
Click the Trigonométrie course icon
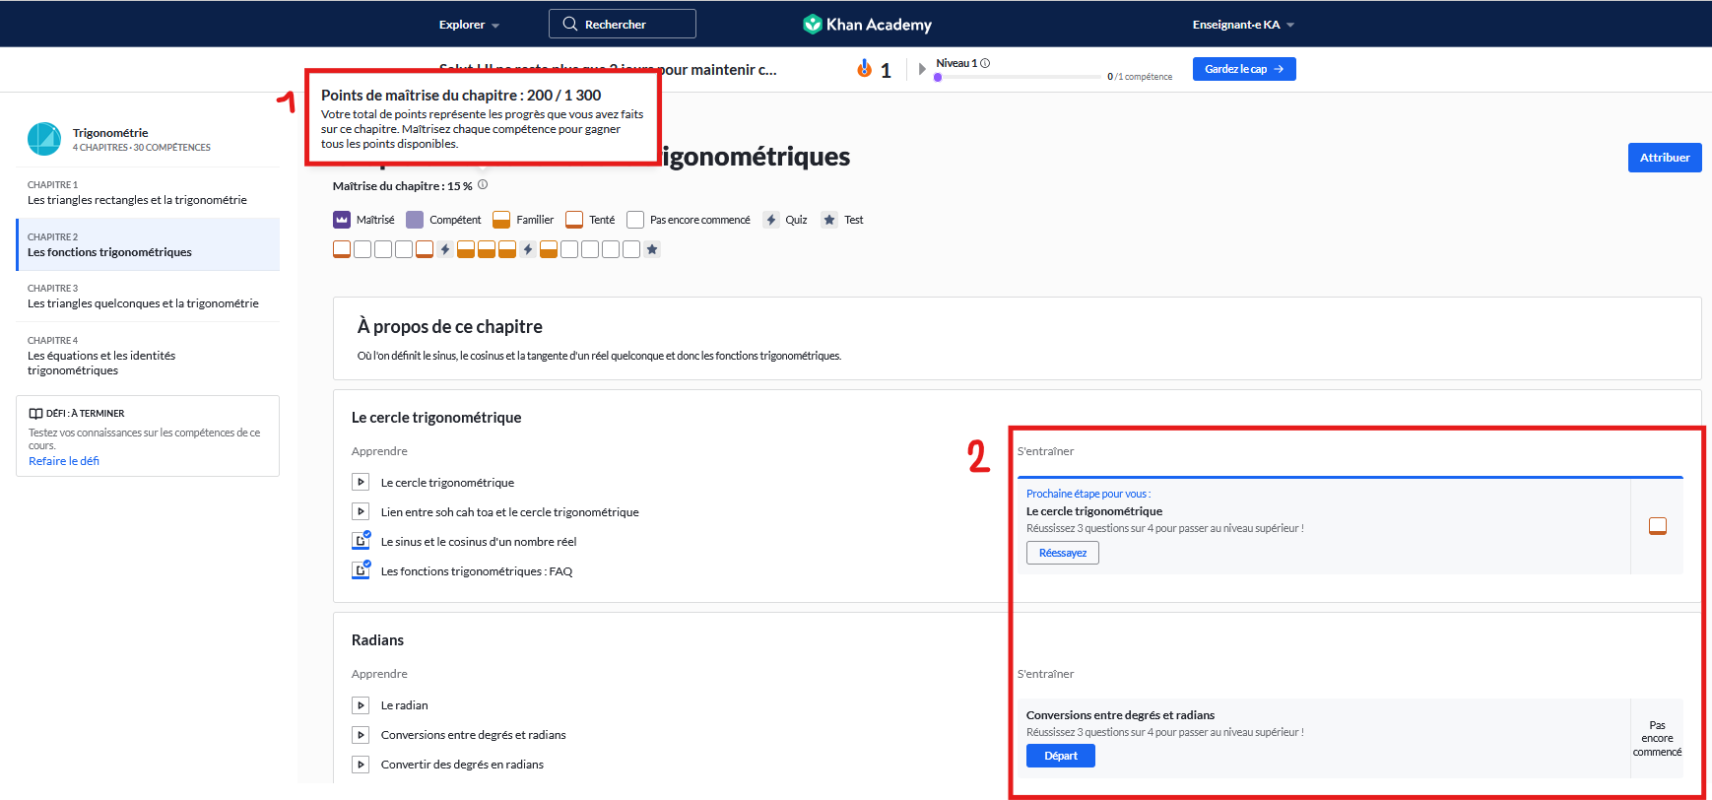tap(44, 139)
